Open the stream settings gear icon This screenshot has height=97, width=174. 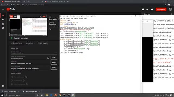coord(152,9)
